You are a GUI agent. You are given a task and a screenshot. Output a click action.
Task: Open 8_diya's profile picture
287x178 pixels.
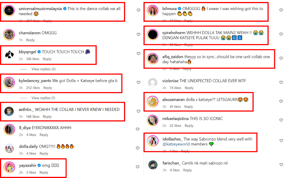tap(9, 129)
